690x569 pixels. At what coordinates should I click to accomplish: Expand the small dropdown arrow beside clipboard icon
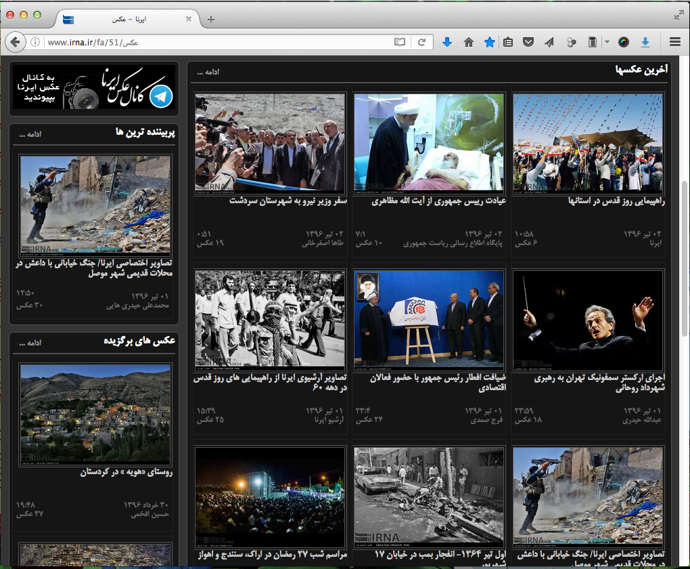tap(607, 42)
